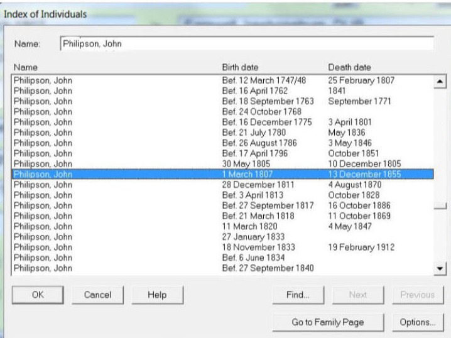Select Philipson born Bef. 27 September 1840
Image resolution: width=451 pixels, height=338 pixels.
(x=222, y=268)
